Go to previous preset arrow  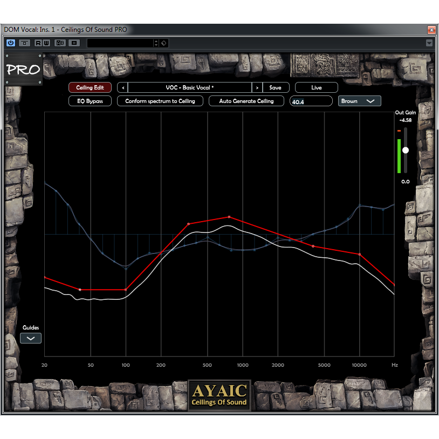coord(123,87)
